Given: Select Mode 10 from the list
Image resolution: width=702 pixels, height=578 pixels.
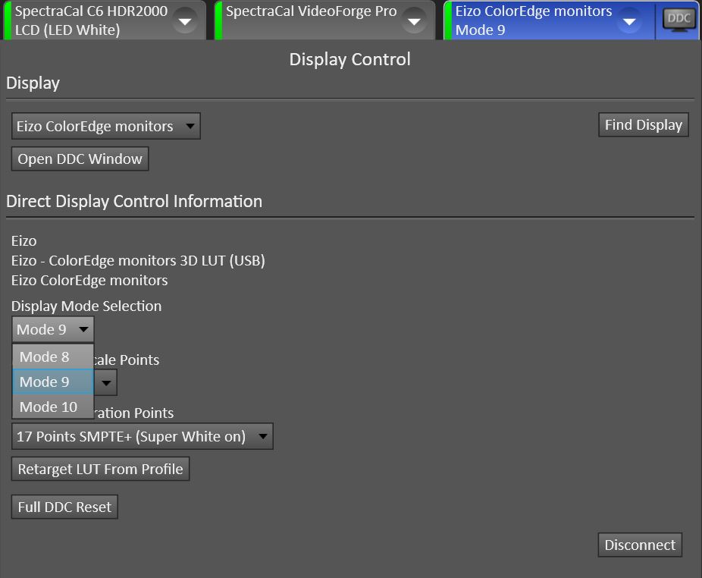Looking at the screenshot, I should pyautogui.click(x=53, y=407).
